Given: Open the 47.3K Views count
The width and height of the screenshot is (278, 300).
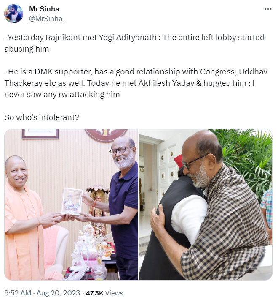Looking at the screenshot, I should (x=104, y=293).
